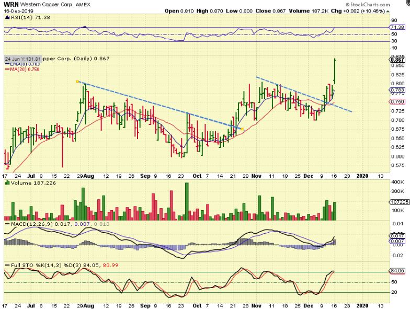Click the 187226 volume value tag

click(400, 202)
